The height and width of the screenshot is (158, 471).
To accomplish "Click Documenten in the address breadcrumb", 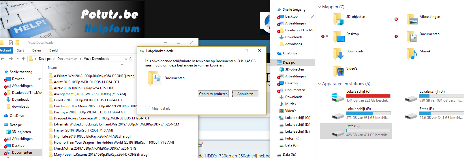I will pyautogui.click(x=67, y=59).
